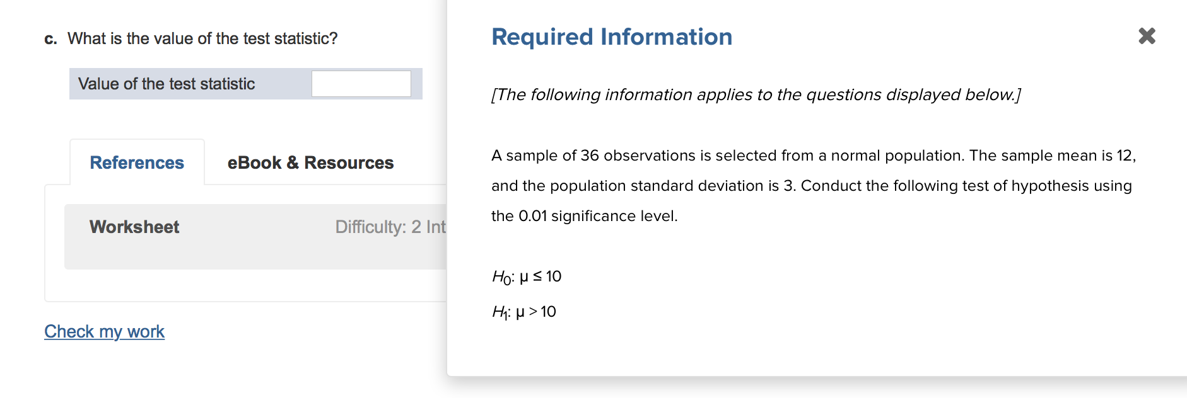Image resolution: width=1187 pixels, height=398 pixels.
Task: Select the H0: μ ≤ 10 hypothesis line
Action: (526, 276)
